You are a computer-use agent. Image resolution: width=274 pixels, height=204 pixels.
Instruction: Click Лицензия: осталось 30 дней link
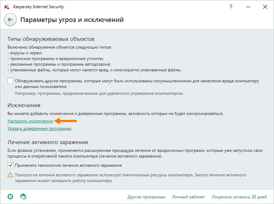click(x=239, y=197)
